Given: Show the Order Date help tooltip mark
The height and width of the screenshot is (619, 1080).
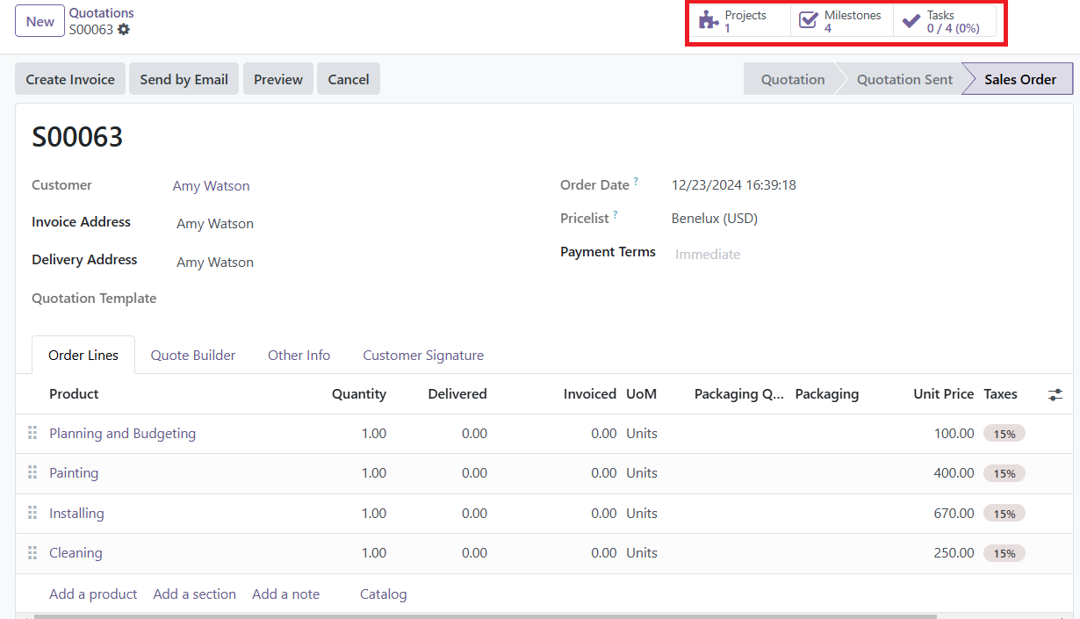Looking at the screenshot, I should click(x=636, y=182).
